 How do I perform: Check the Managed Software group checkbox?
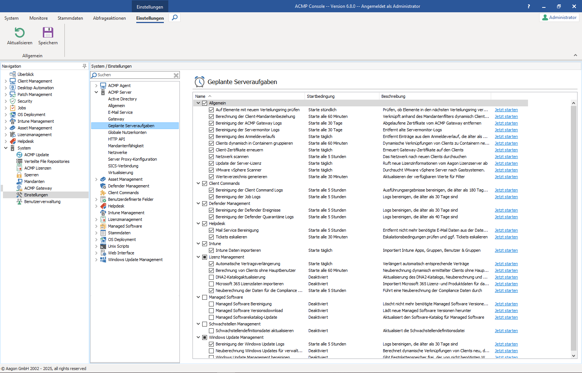pos(204,297)
